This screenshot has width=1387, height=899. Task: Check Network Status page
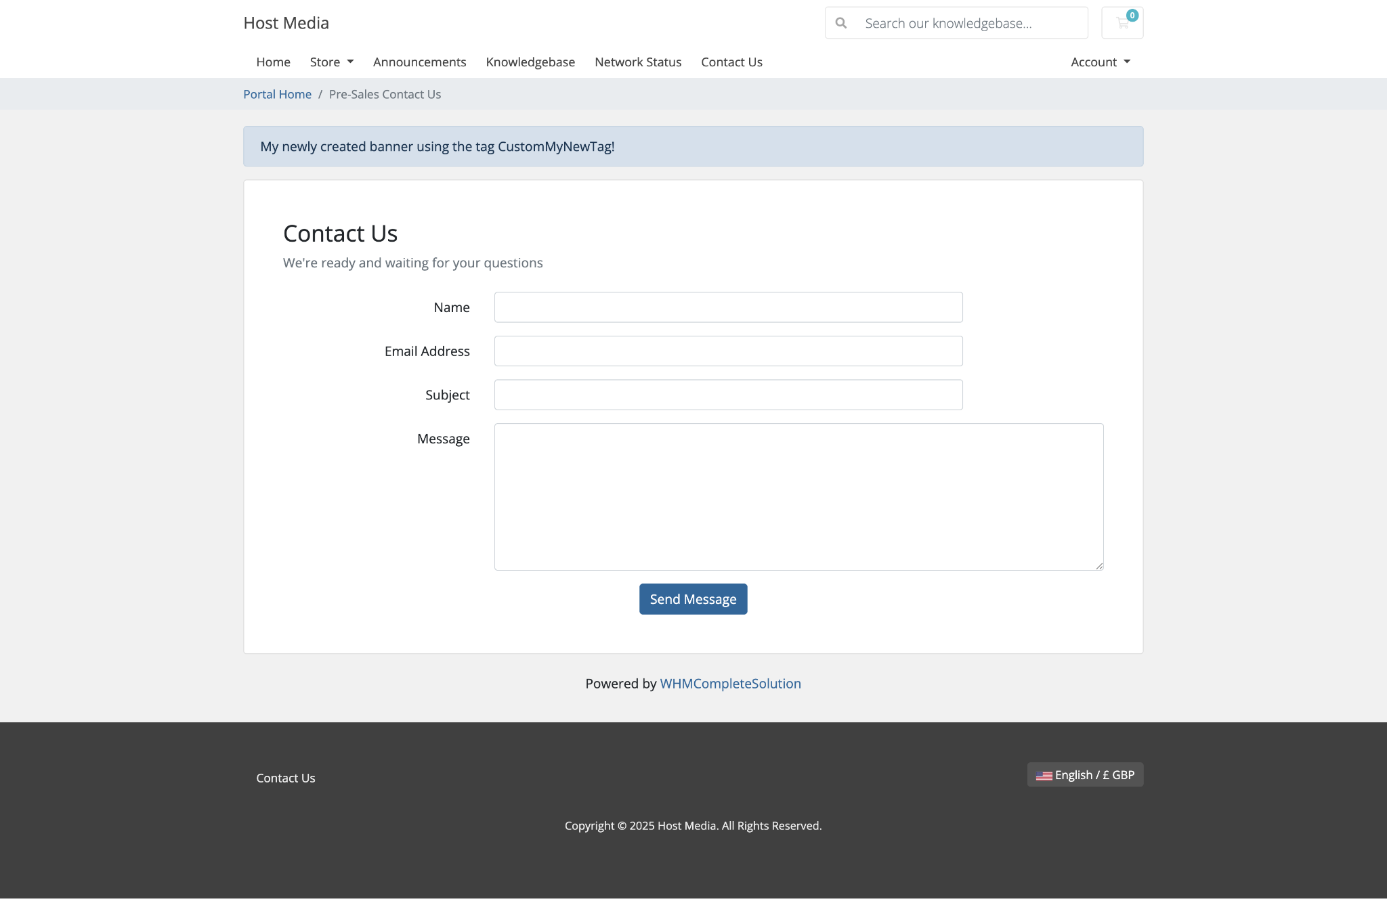coord(637,62)
